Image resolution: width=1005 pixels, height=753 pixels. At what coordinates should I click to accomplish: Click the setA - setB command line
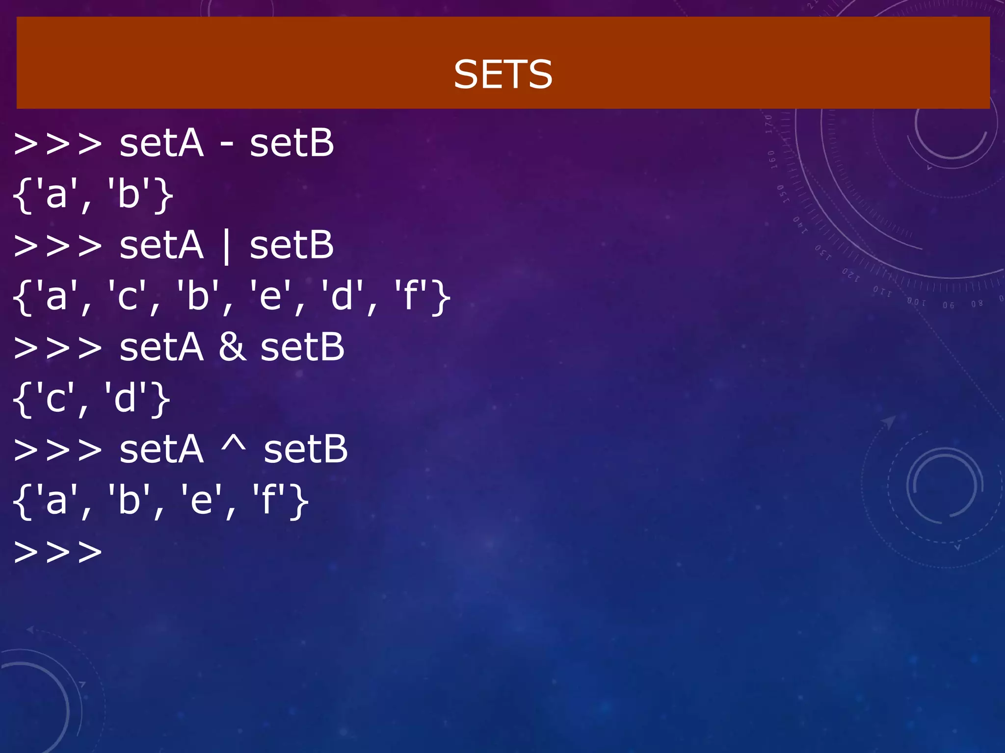174,143
